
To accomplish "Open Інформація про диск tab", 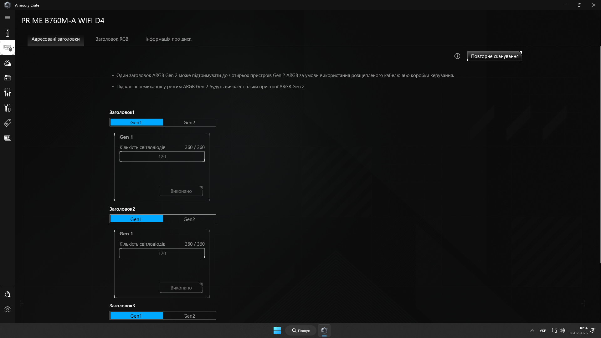I will tap(168, 39).
